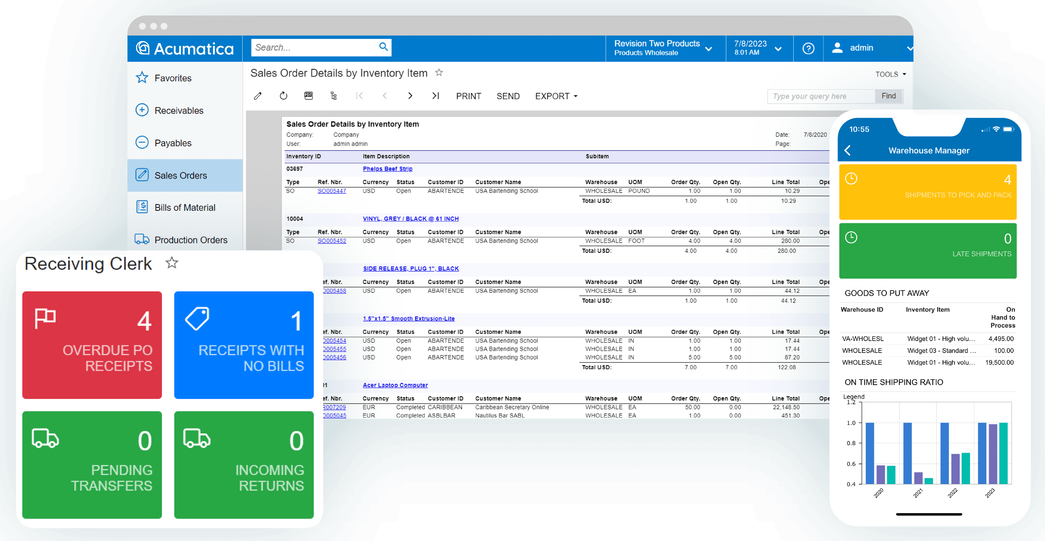1045x541 pixels.
Task: Tap the tall blue 2020 bar in chart
Action: [870, 453]
